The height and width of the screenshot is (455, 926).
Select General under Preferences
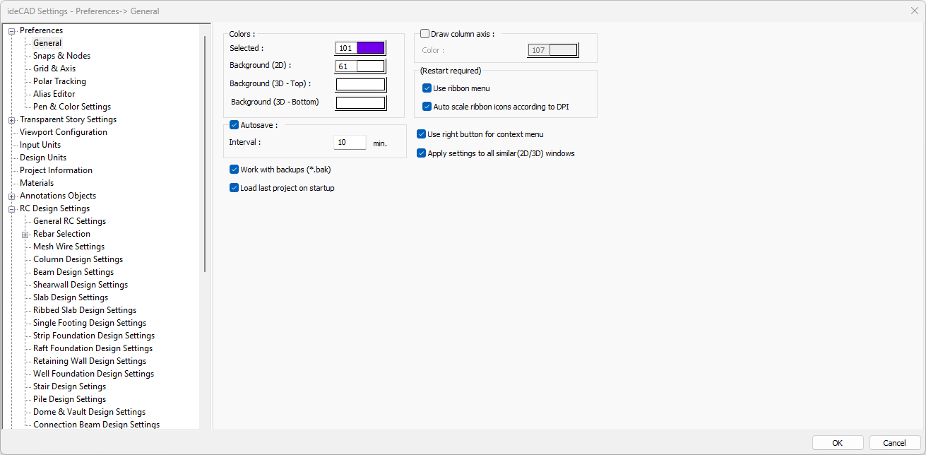click(47, 43)
